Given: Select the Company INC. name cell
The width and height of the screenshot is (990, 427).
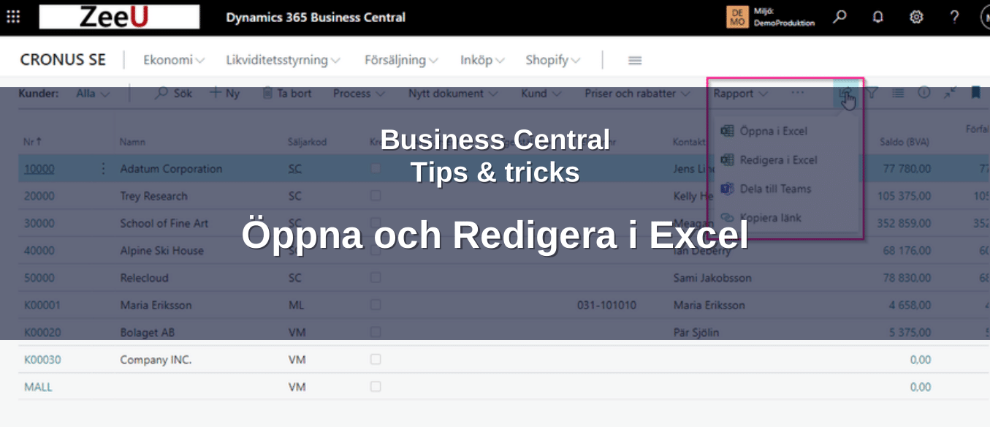Looking at the screenshot, I should point(156,360).
